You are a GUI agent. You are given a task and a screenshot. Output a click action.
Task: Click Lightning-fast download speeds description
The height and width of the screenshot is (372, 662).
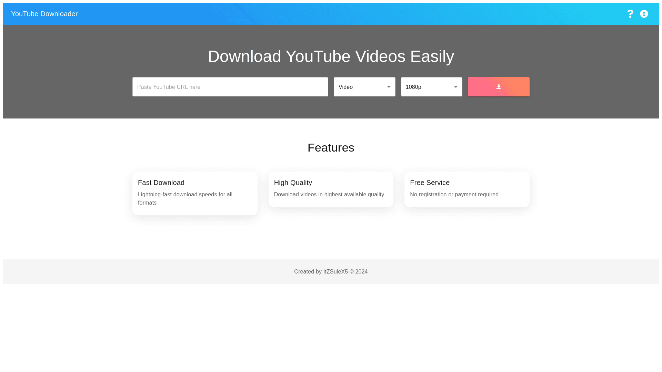click(185, 199)
